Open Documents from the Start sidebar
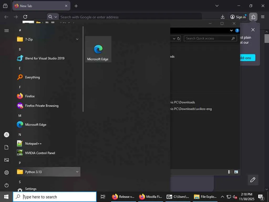This screenshot has height=202, width=269. [7, 147]
